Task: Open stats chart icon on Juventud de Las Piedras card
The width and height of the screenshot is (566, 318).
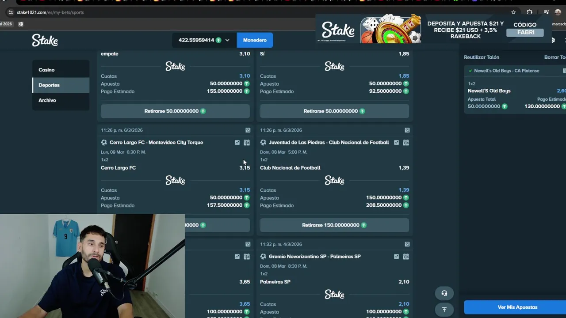Action: point(396,143)
